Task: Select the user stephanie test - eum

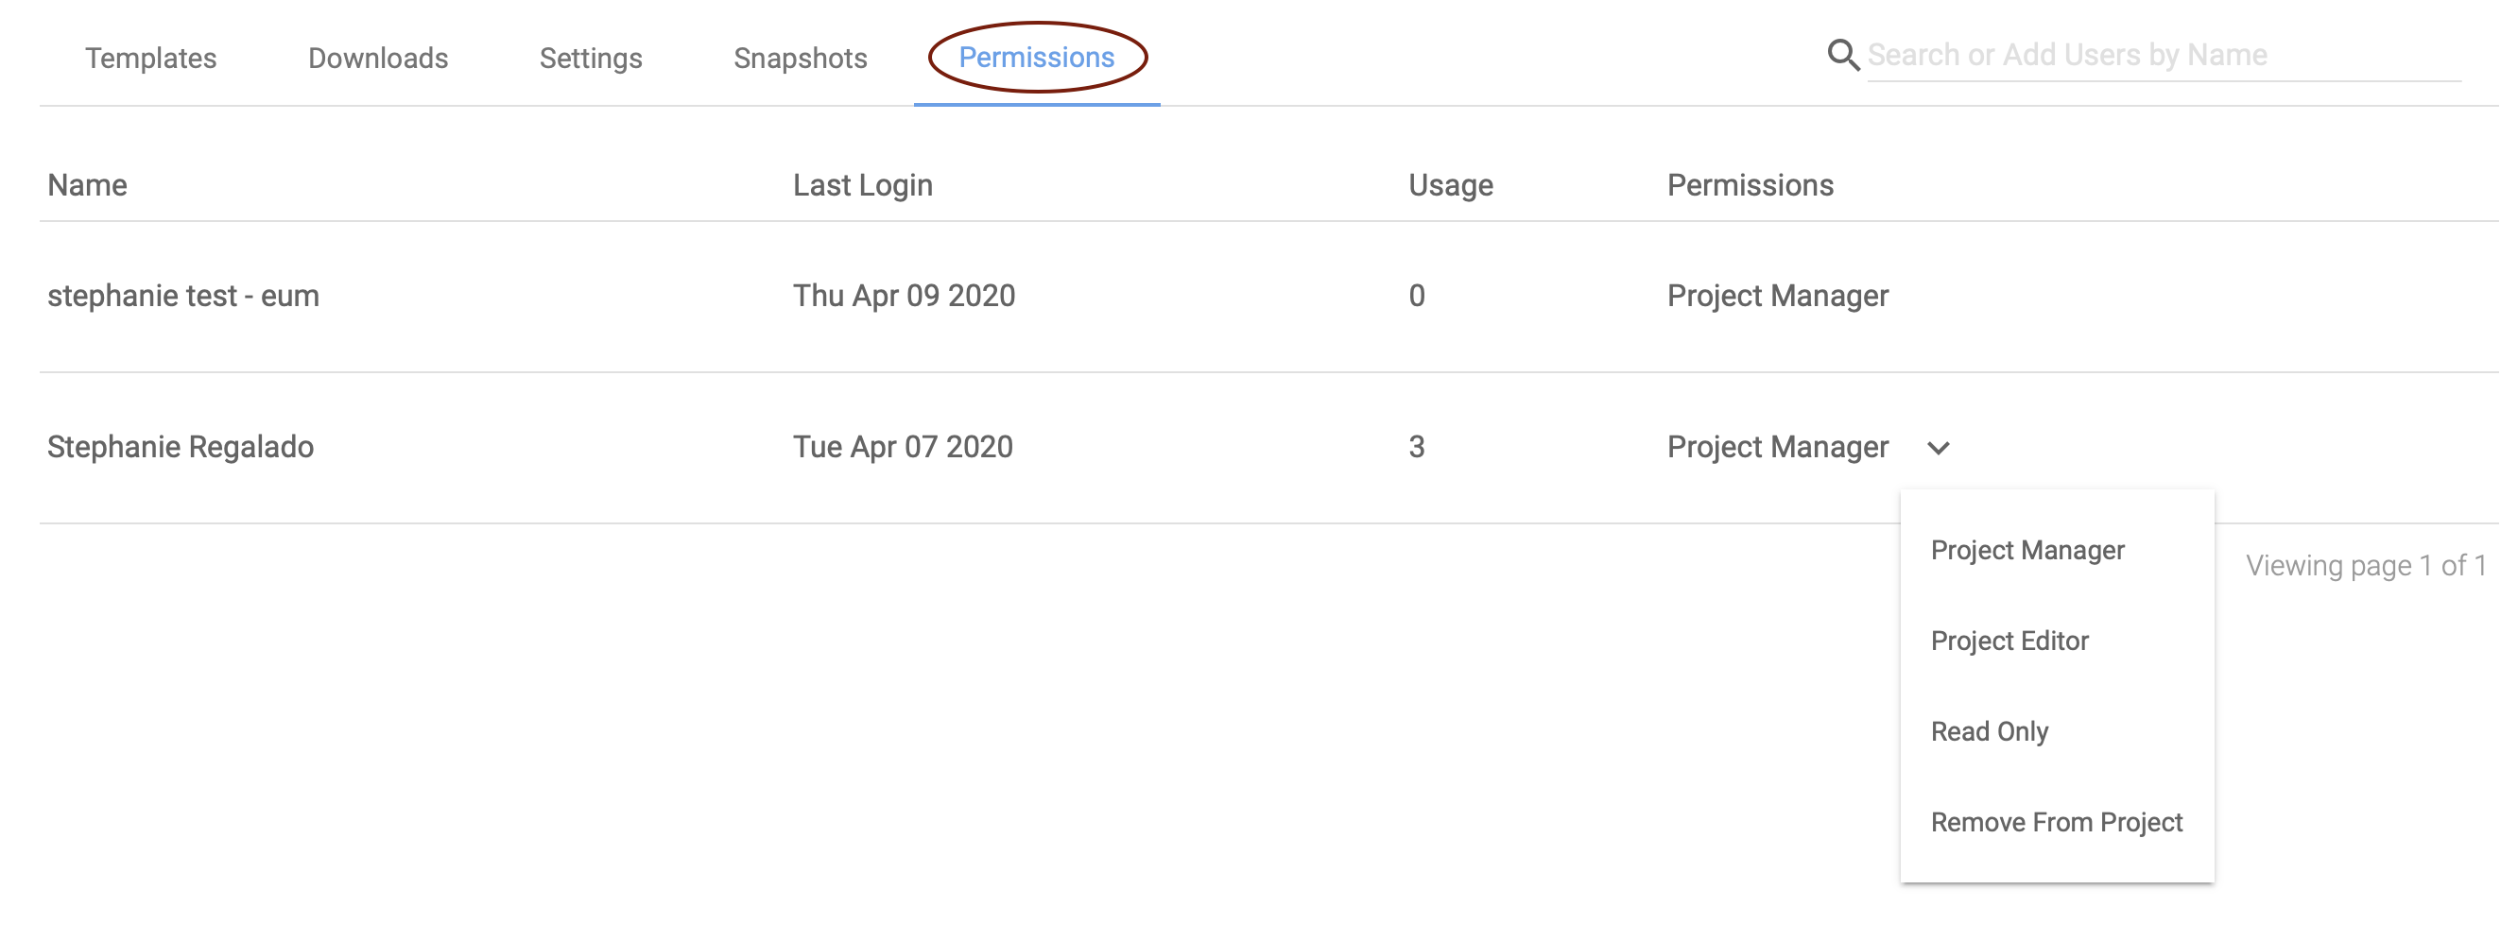Action: (x=182, y=295)
